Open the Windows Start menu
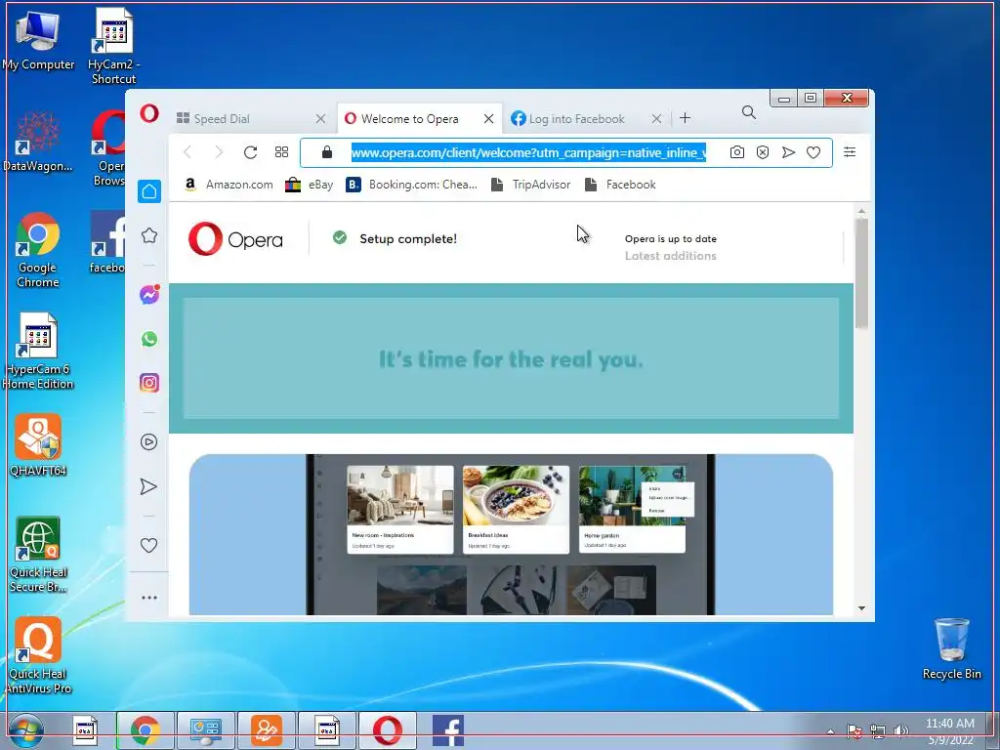The image size is (1000, 750). (x=26, y=730)
